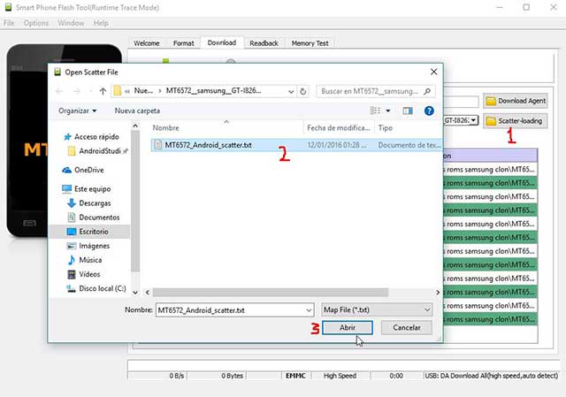Expand the filename combo box dropdown
The height and width of the screenshot is (397, 566).
(309, 310)
